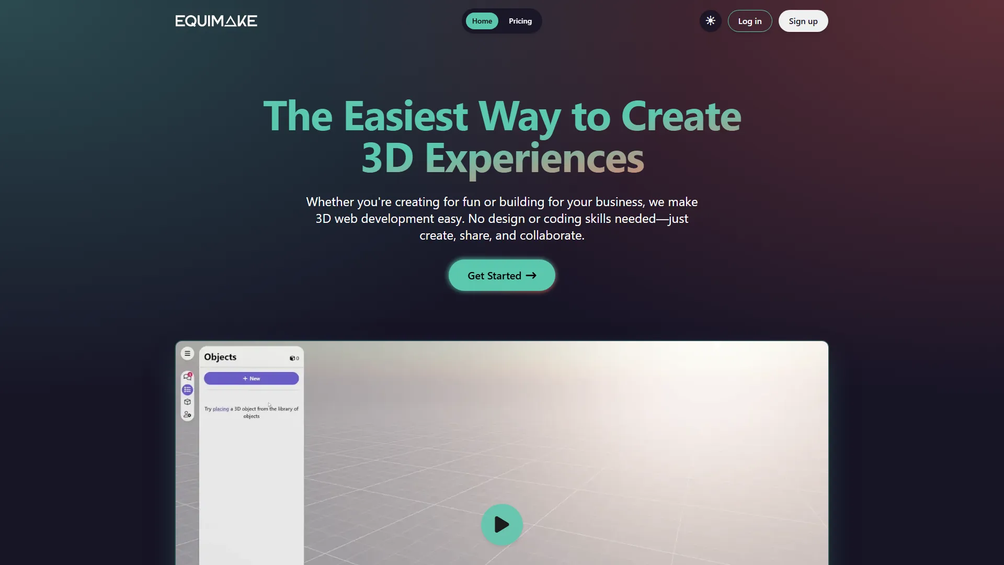Toggle light mode with the sun icon
This screenshot has width=1004, height=565.
pyautogui.click(x=710, y=21)
